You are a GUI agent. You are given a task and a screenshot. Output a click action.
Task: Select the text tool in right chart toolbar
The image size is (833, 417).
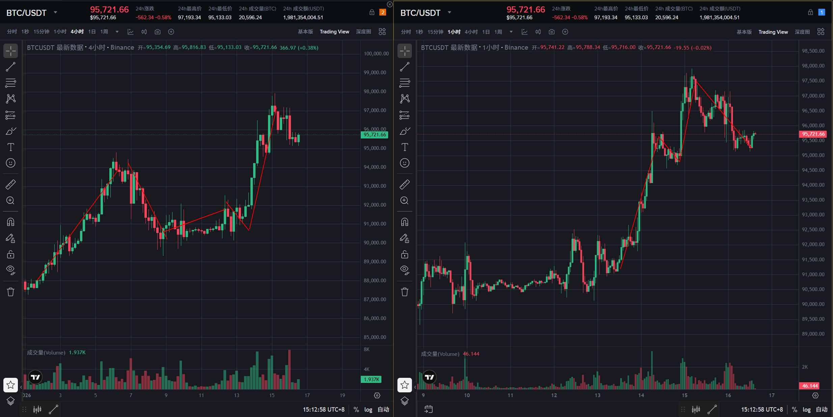404,147
